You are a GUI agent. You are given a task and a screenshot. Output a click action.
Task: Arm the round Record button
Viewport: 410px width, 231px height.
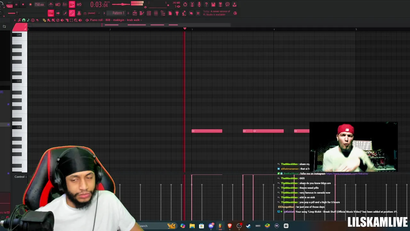click(x=30, y=4)
